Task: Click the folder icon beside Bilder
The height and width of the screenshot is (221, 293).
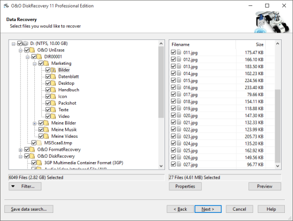Action: (53, 70)
